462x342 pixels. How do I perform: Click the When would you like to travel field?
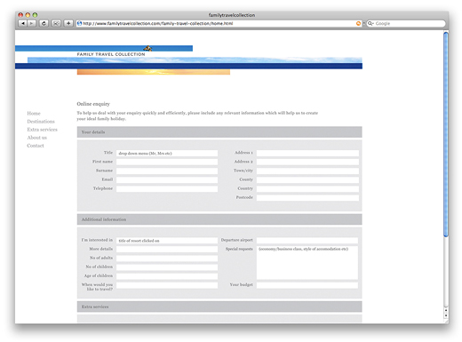[167, 285]
